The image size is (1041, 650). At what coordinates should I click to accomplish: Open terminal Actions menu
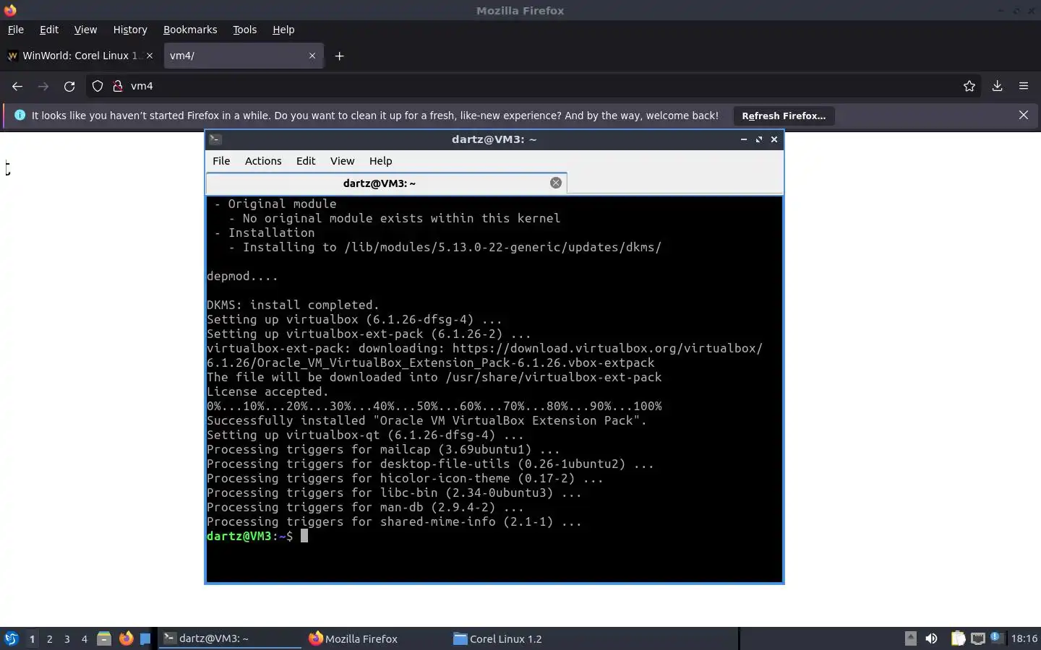[263, 161]
